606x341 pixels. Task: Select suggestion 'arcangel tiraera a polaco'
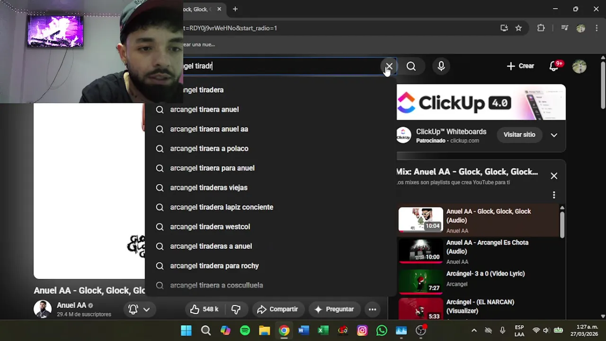tap(270, 149)
